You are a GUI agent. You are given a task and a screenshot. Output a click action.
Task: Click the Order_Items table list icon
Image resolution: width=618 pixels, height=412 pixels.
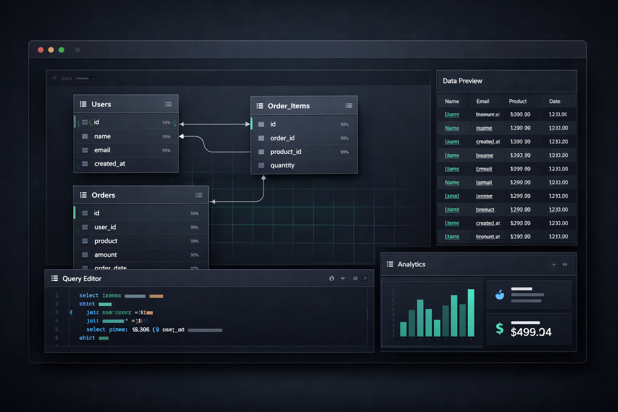coord(260,106)
